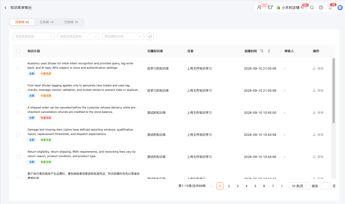Switch to the 已采纳 14 tab
The width and height of the screenshot is (345, 204).
(47, 22)
